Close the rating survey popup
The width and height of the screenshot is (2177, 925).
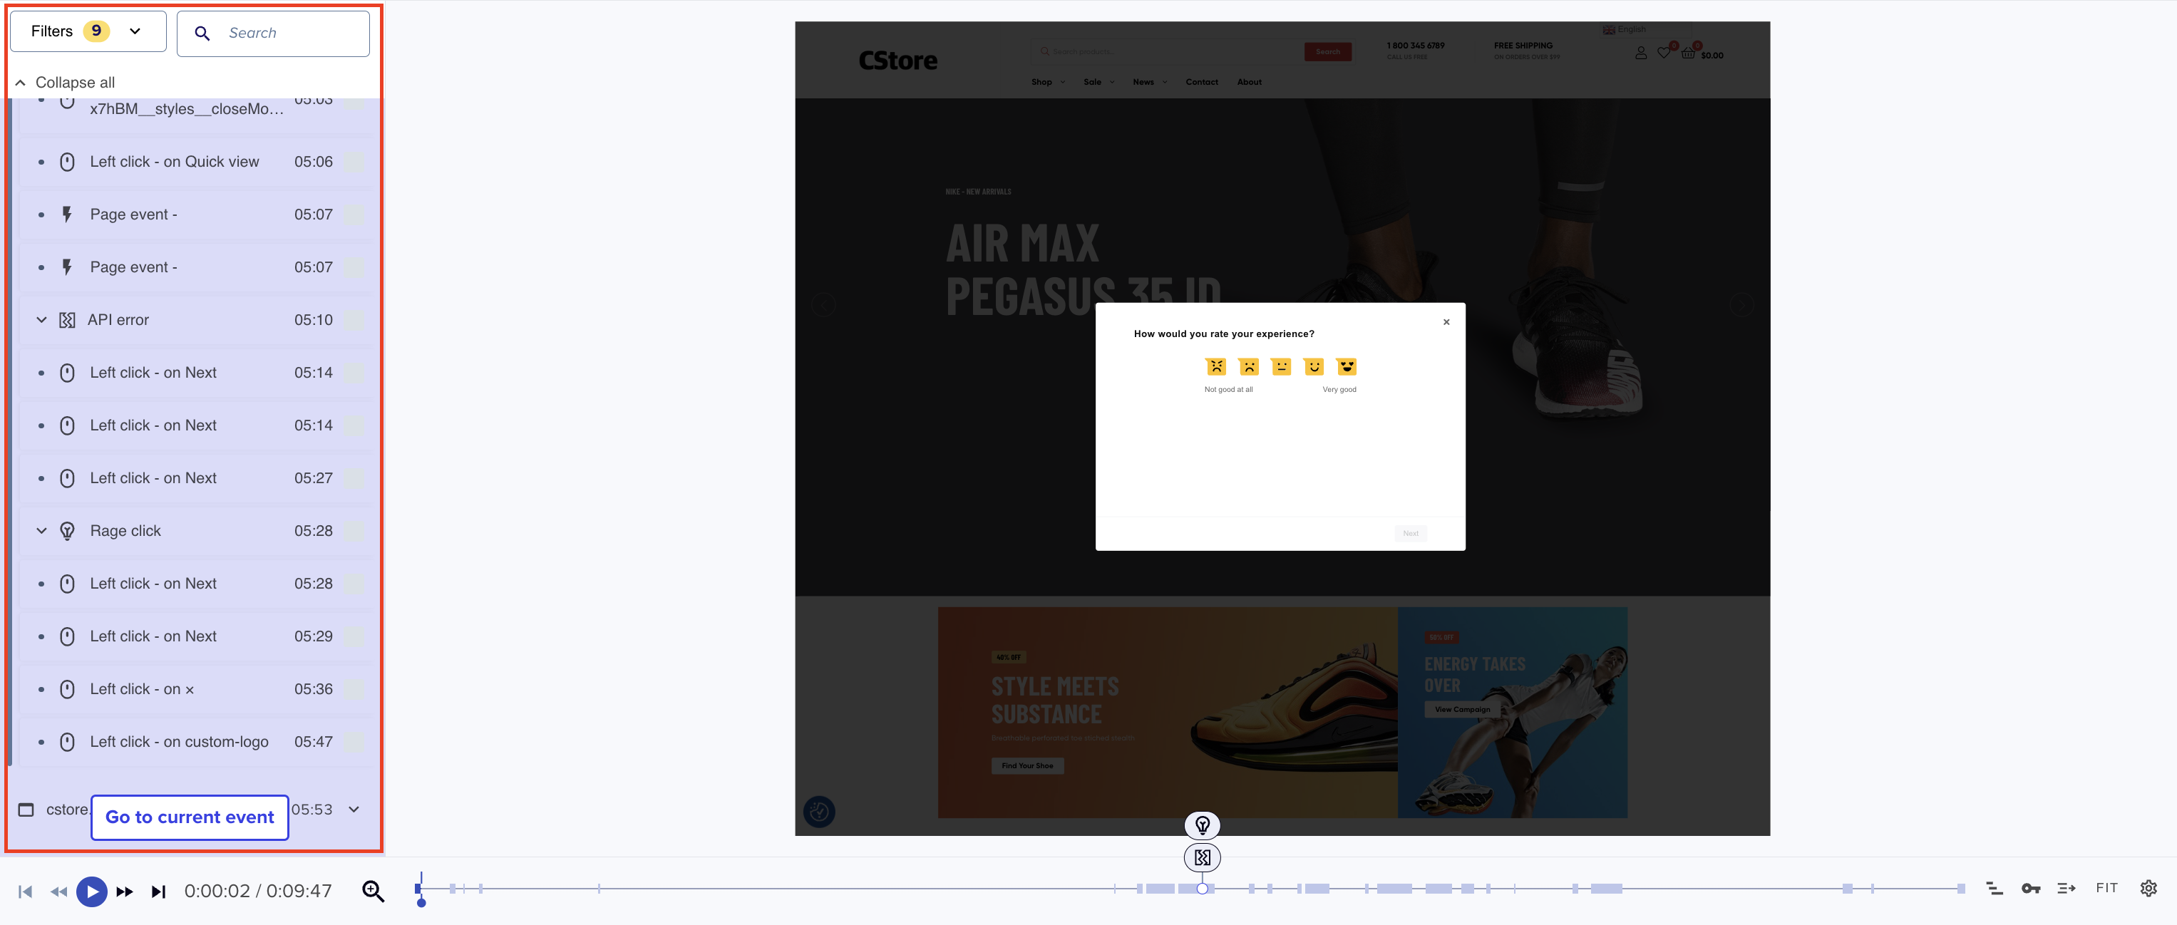tap(1446, 322)
